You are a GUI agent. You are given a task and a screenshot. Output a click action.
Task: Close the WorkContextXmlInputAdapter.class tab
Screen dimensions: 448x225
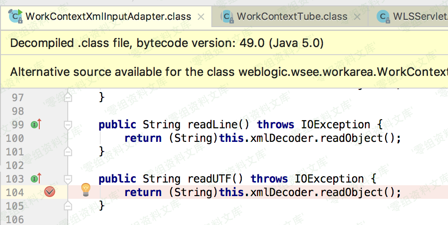point(201,17)
